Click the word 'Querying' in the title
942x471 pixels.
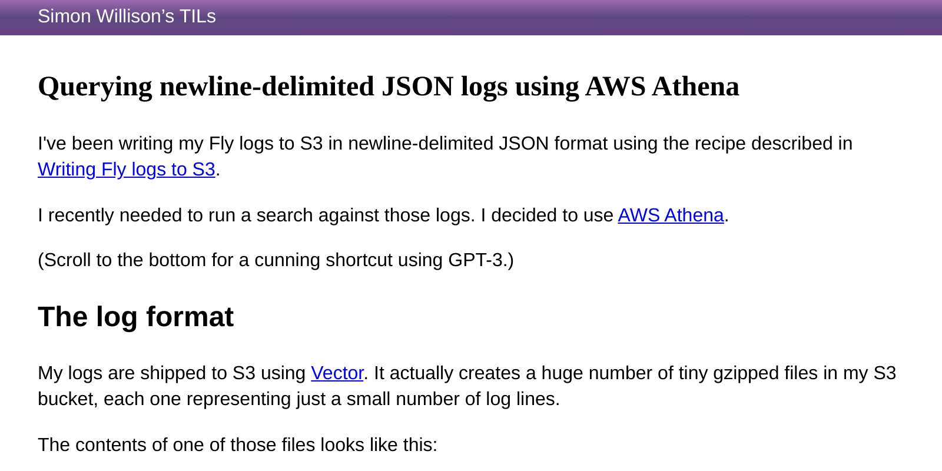pyautogui.click(x=95, y=87)
